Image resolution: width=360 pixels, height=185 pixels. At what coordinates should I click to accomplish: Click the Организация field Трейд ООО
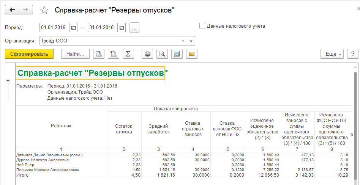pyautogui.click(x=109, y=41)
